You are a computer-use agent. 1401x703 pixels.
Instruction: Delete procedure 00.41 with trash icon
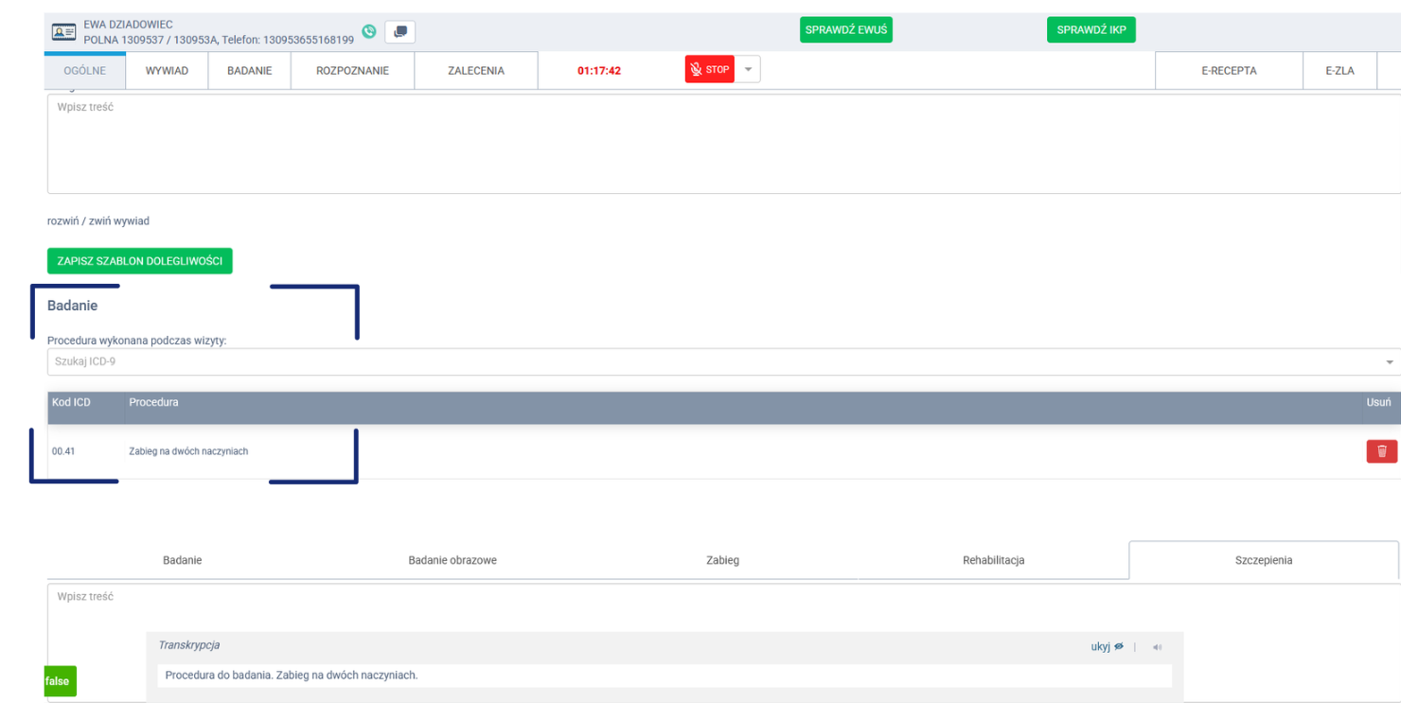pyautogui.click(x=1381, y=451)
